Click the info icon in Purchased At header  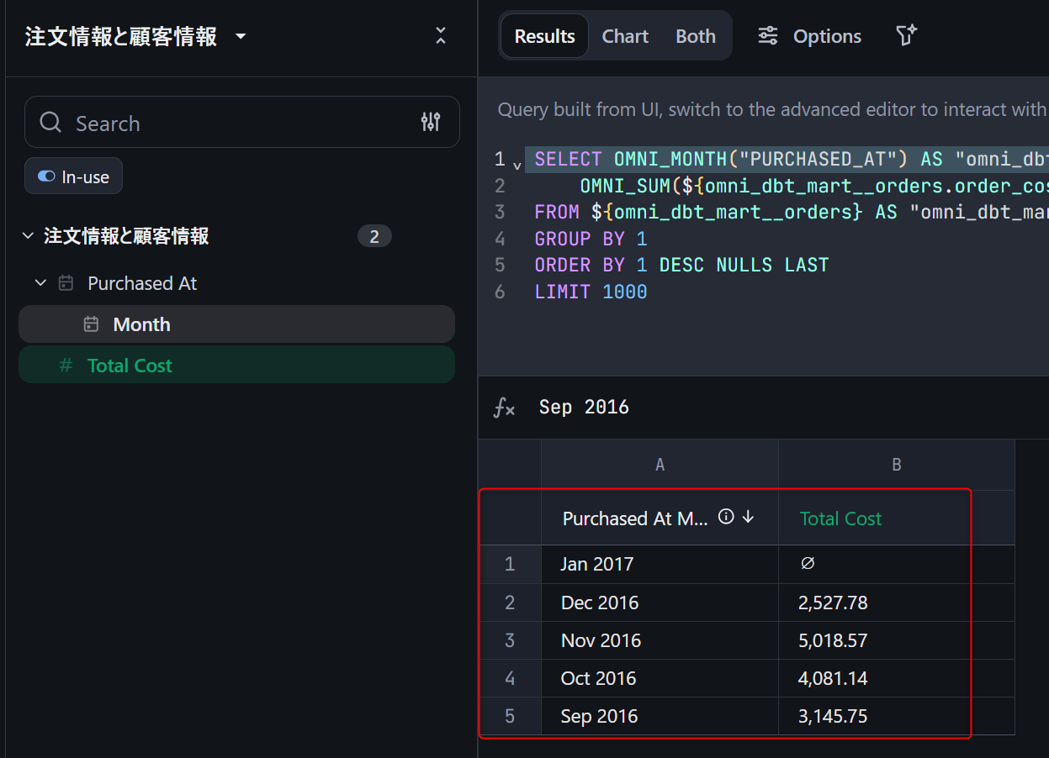coord(726,518)
